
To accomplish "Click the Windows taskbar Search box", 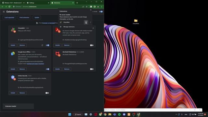I will (78, 114).
